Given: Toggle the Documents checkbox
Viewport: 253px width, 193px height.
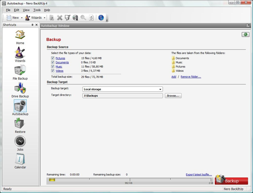Looking at the screenshot, I should click(x=53, y=62).
